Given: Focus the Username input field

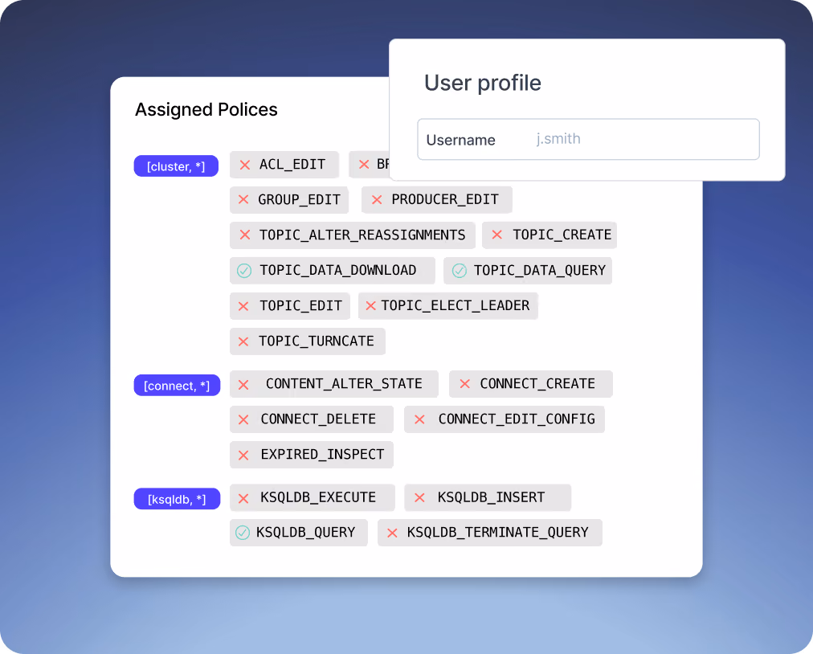Looking at the screenshot, I should pyautogui.click(x=589, y=139).
